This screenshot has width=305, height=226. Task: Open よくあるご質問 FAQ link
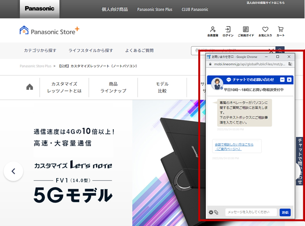click(x=139, y=51)
